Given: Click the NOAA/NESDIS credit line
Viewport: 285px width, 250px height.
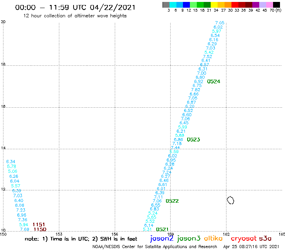Looking at the screenshot, I should (x=155, y=247).
